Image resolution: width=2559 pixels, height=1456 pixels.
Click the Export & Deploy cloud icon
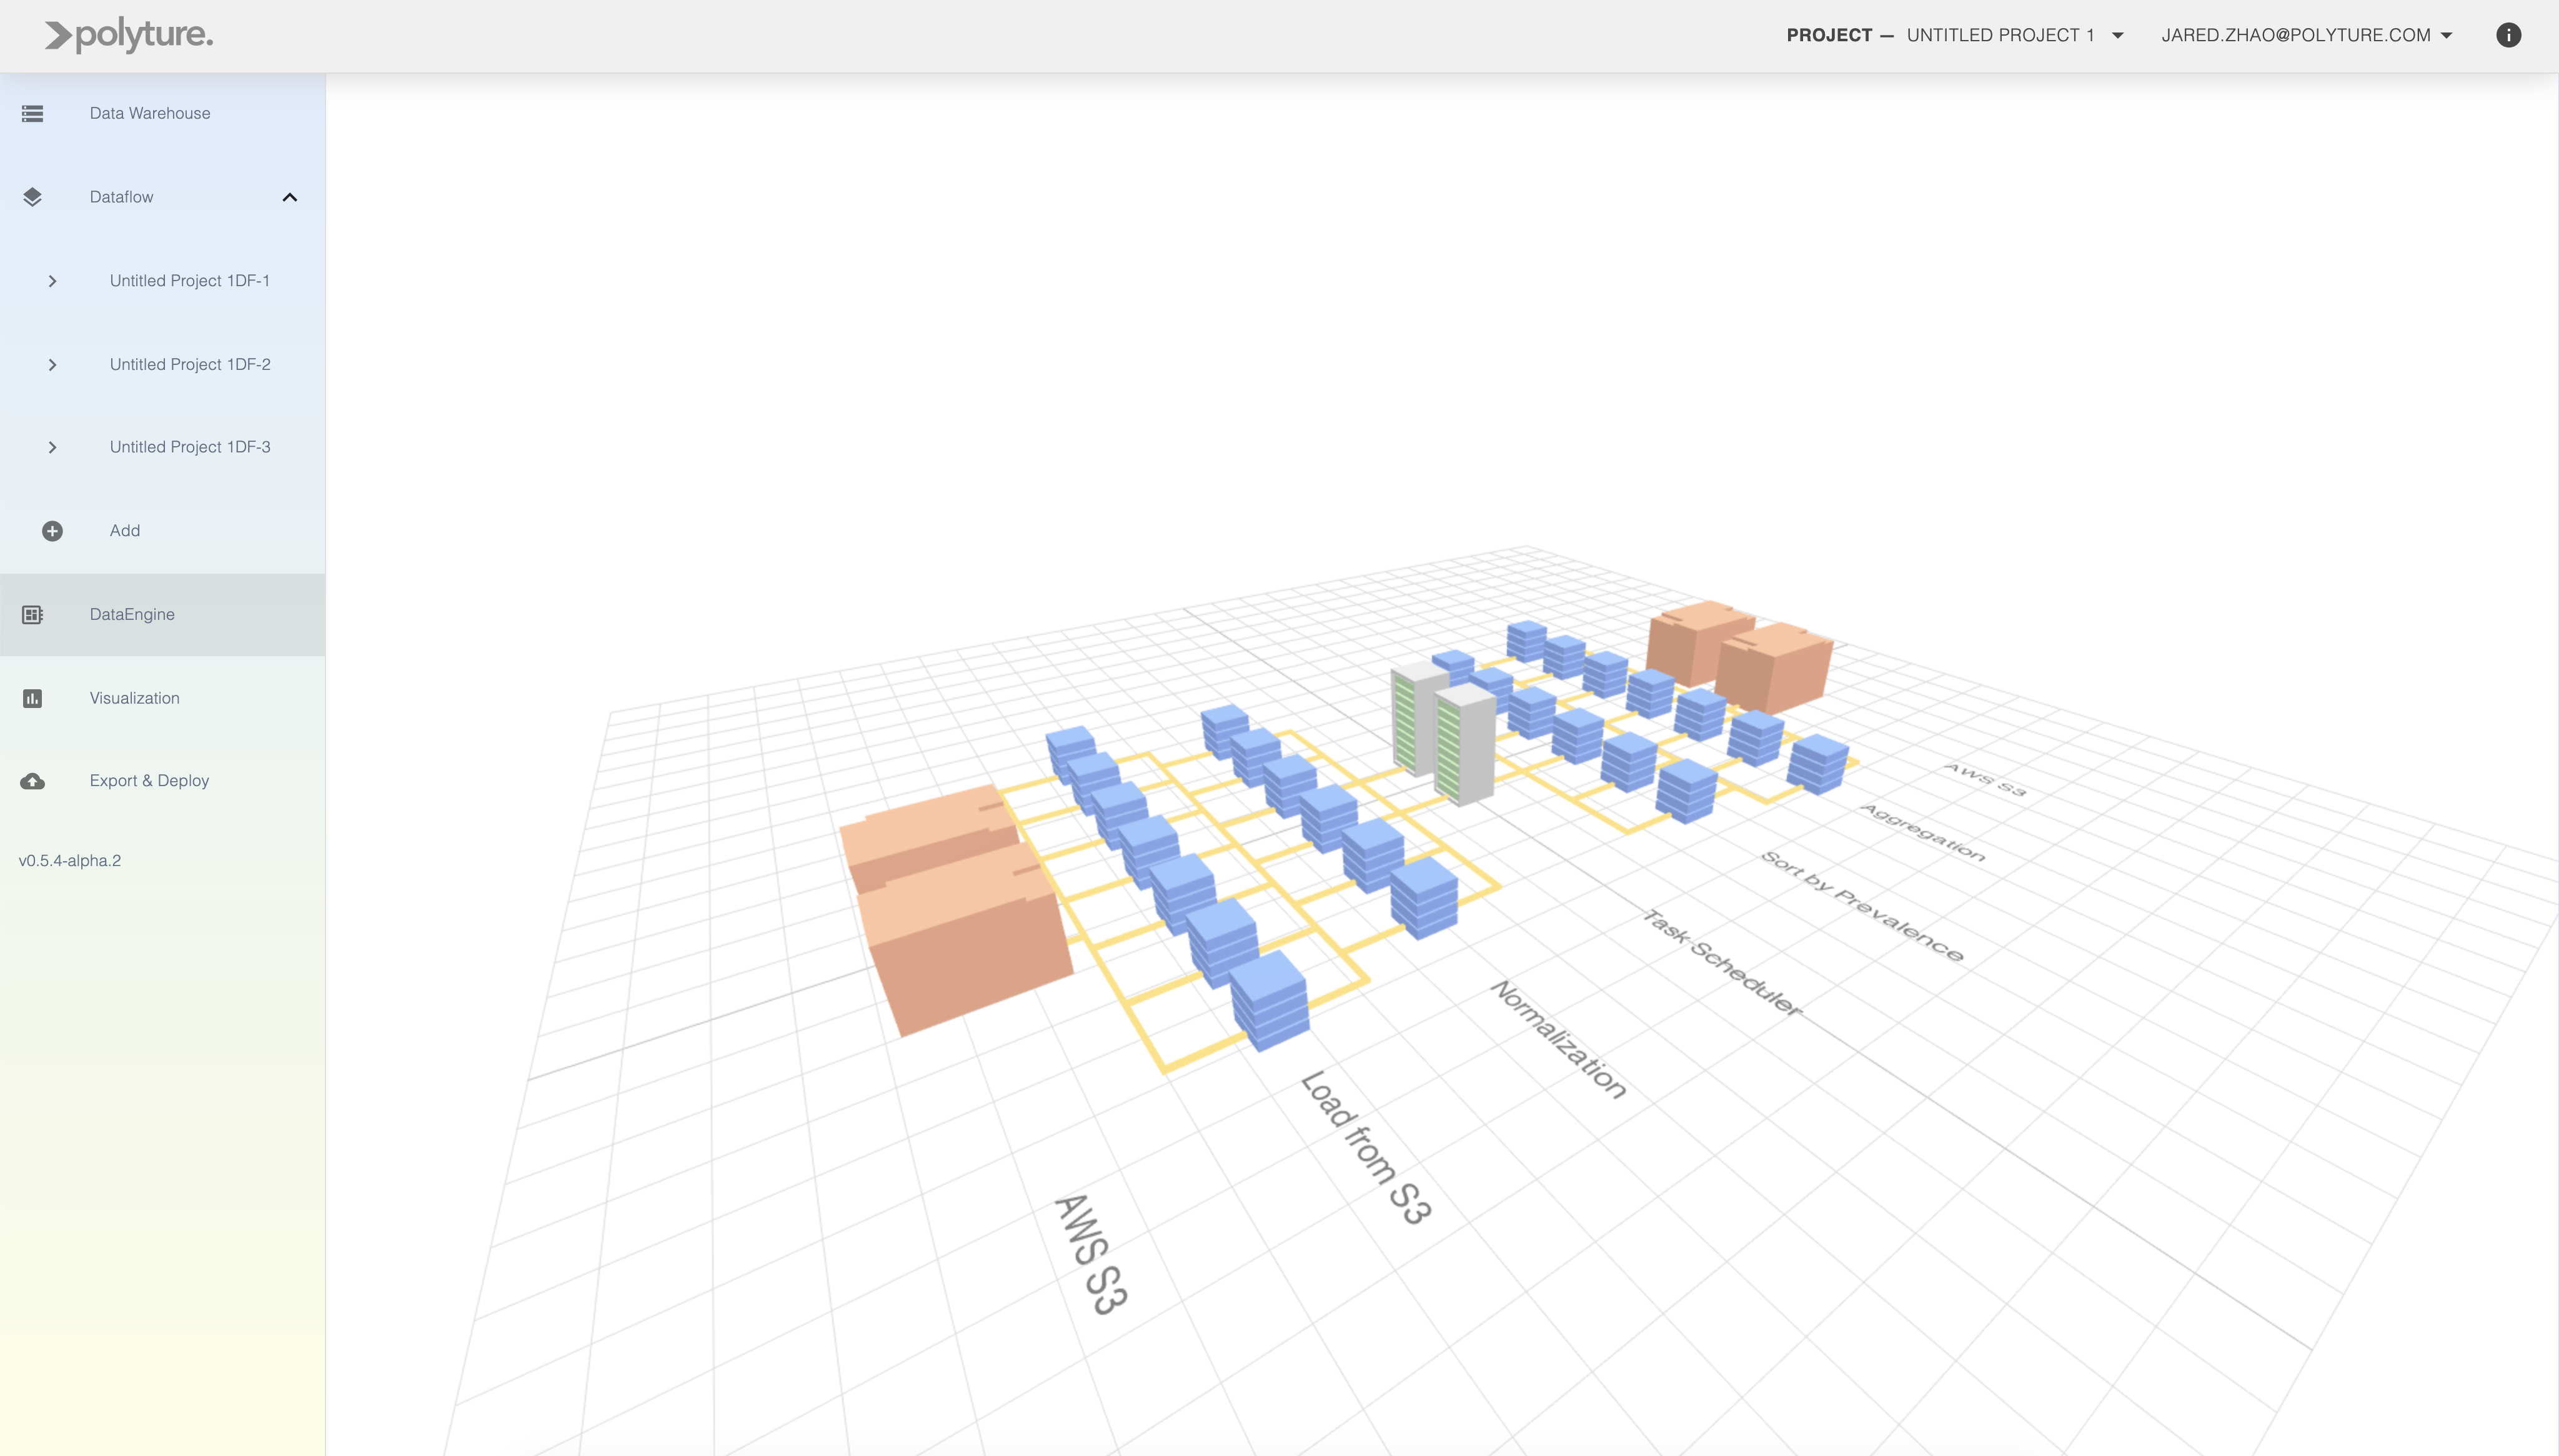tap(32, 781)
